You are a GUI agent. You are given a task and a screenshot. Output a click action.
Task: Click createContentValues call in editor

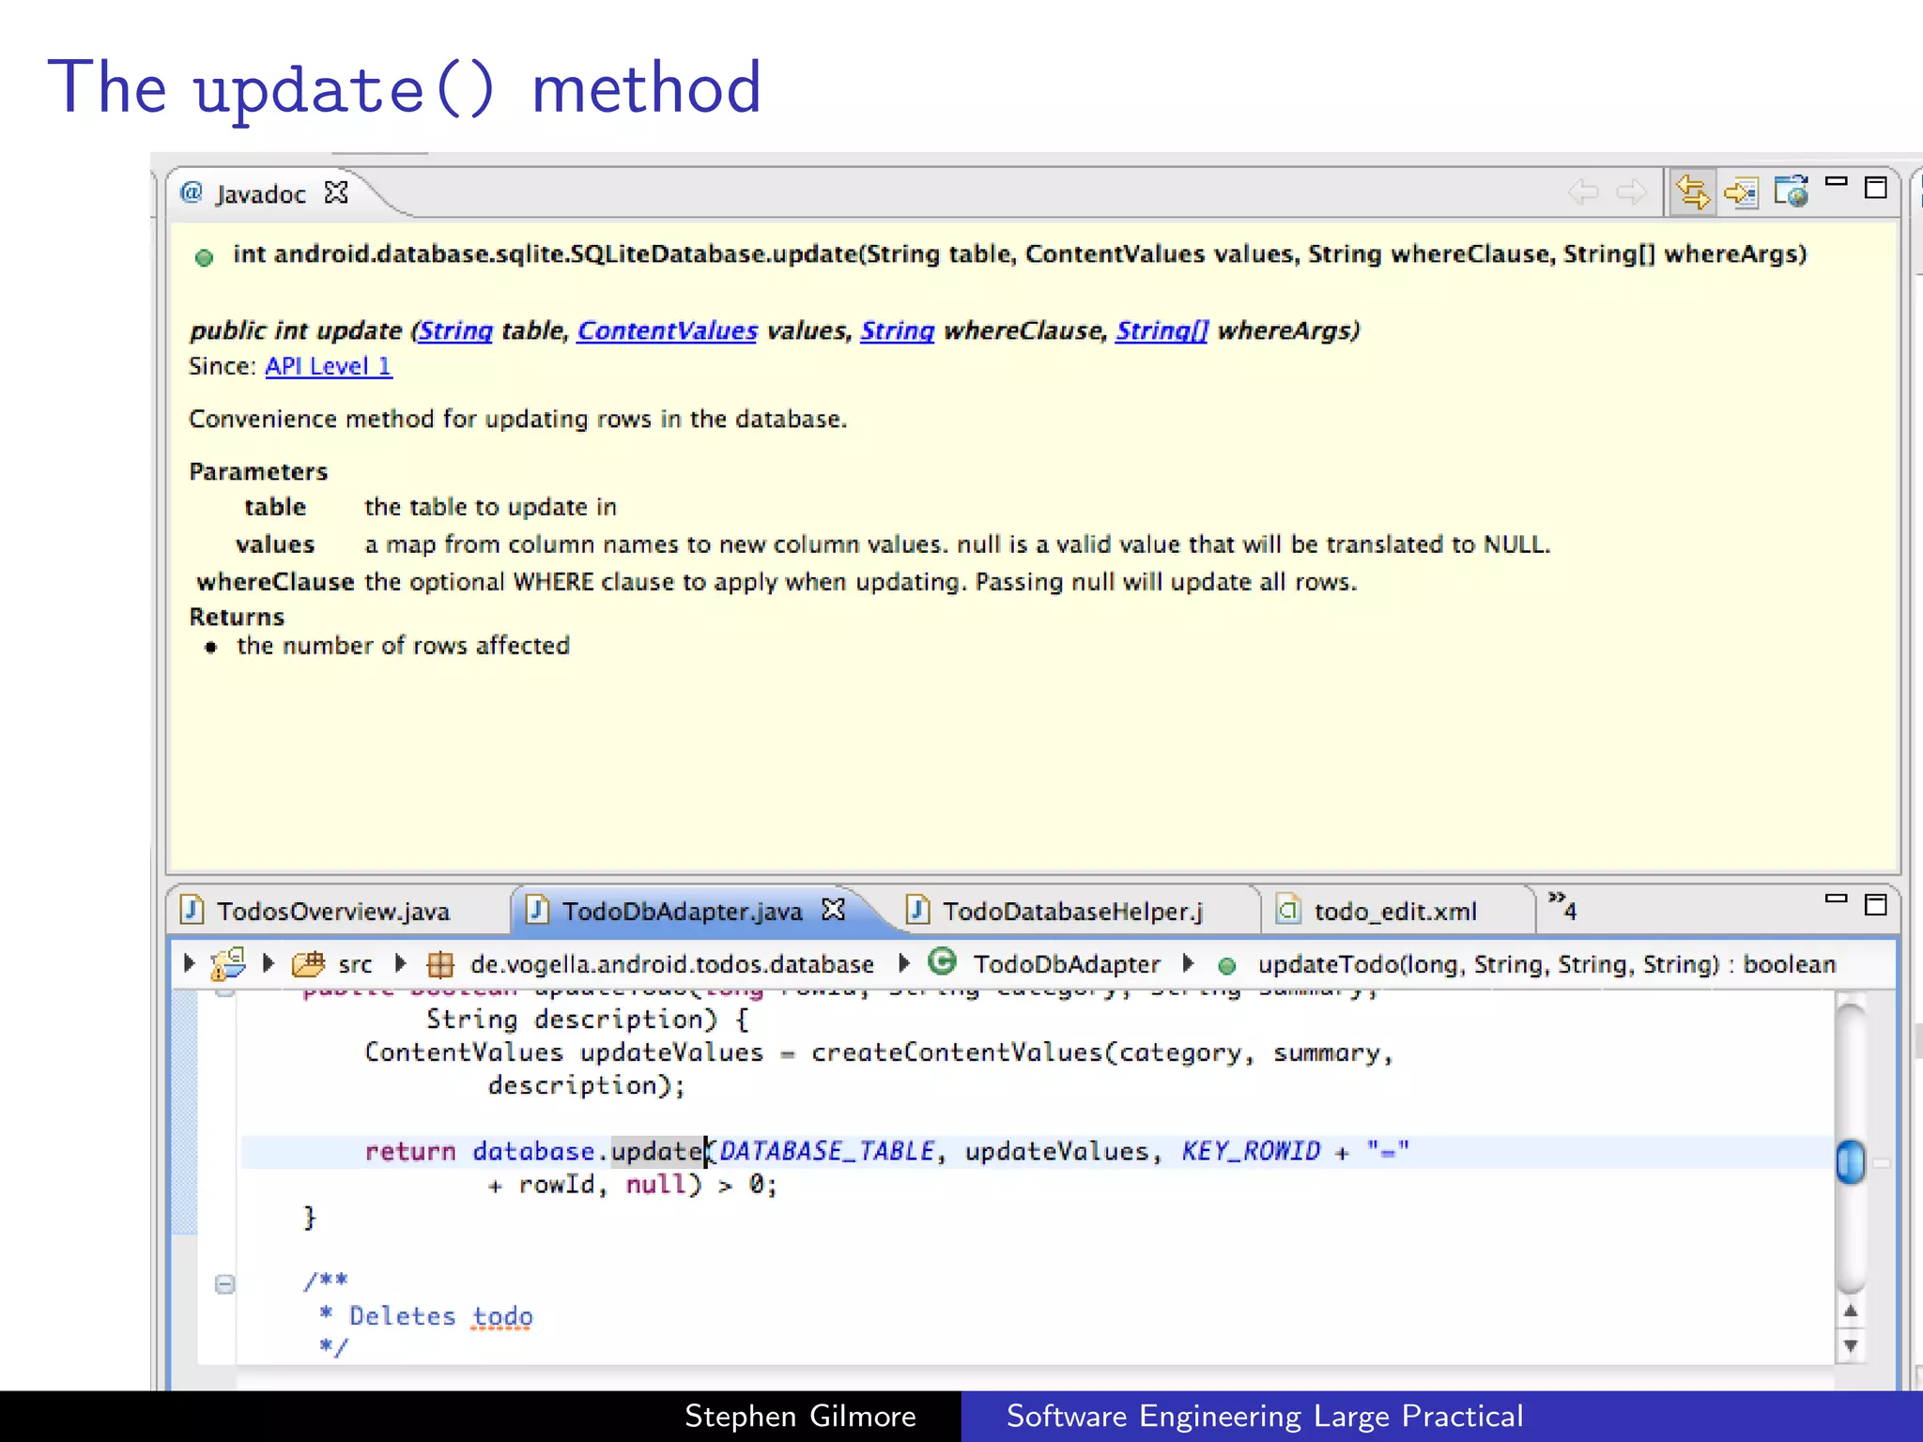957,1052
